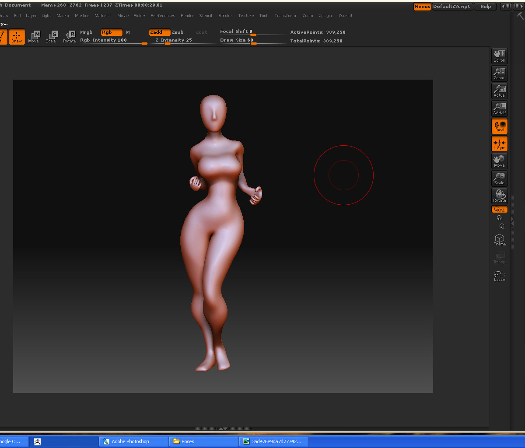This screenshot has width=525, height=448.
Task: Open the Movie menu
Action: (123, 16)
